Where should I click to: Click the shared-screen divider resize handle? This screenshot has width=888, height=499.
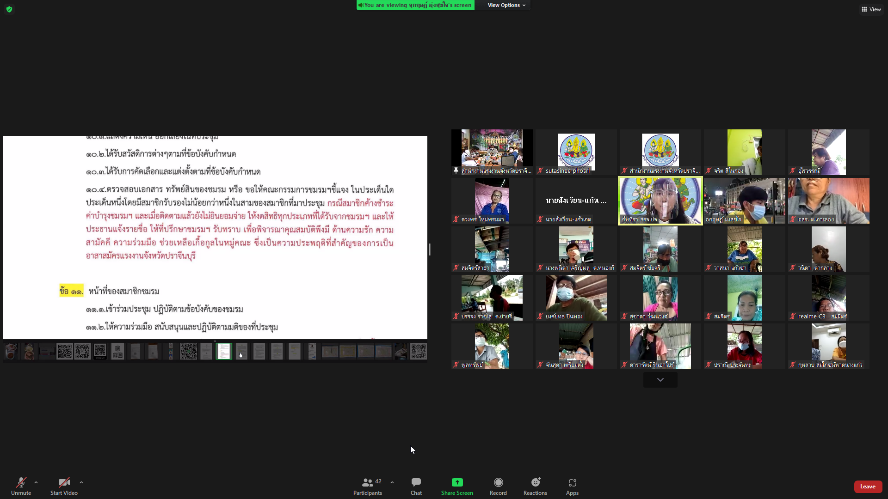[x=430, y=249]
